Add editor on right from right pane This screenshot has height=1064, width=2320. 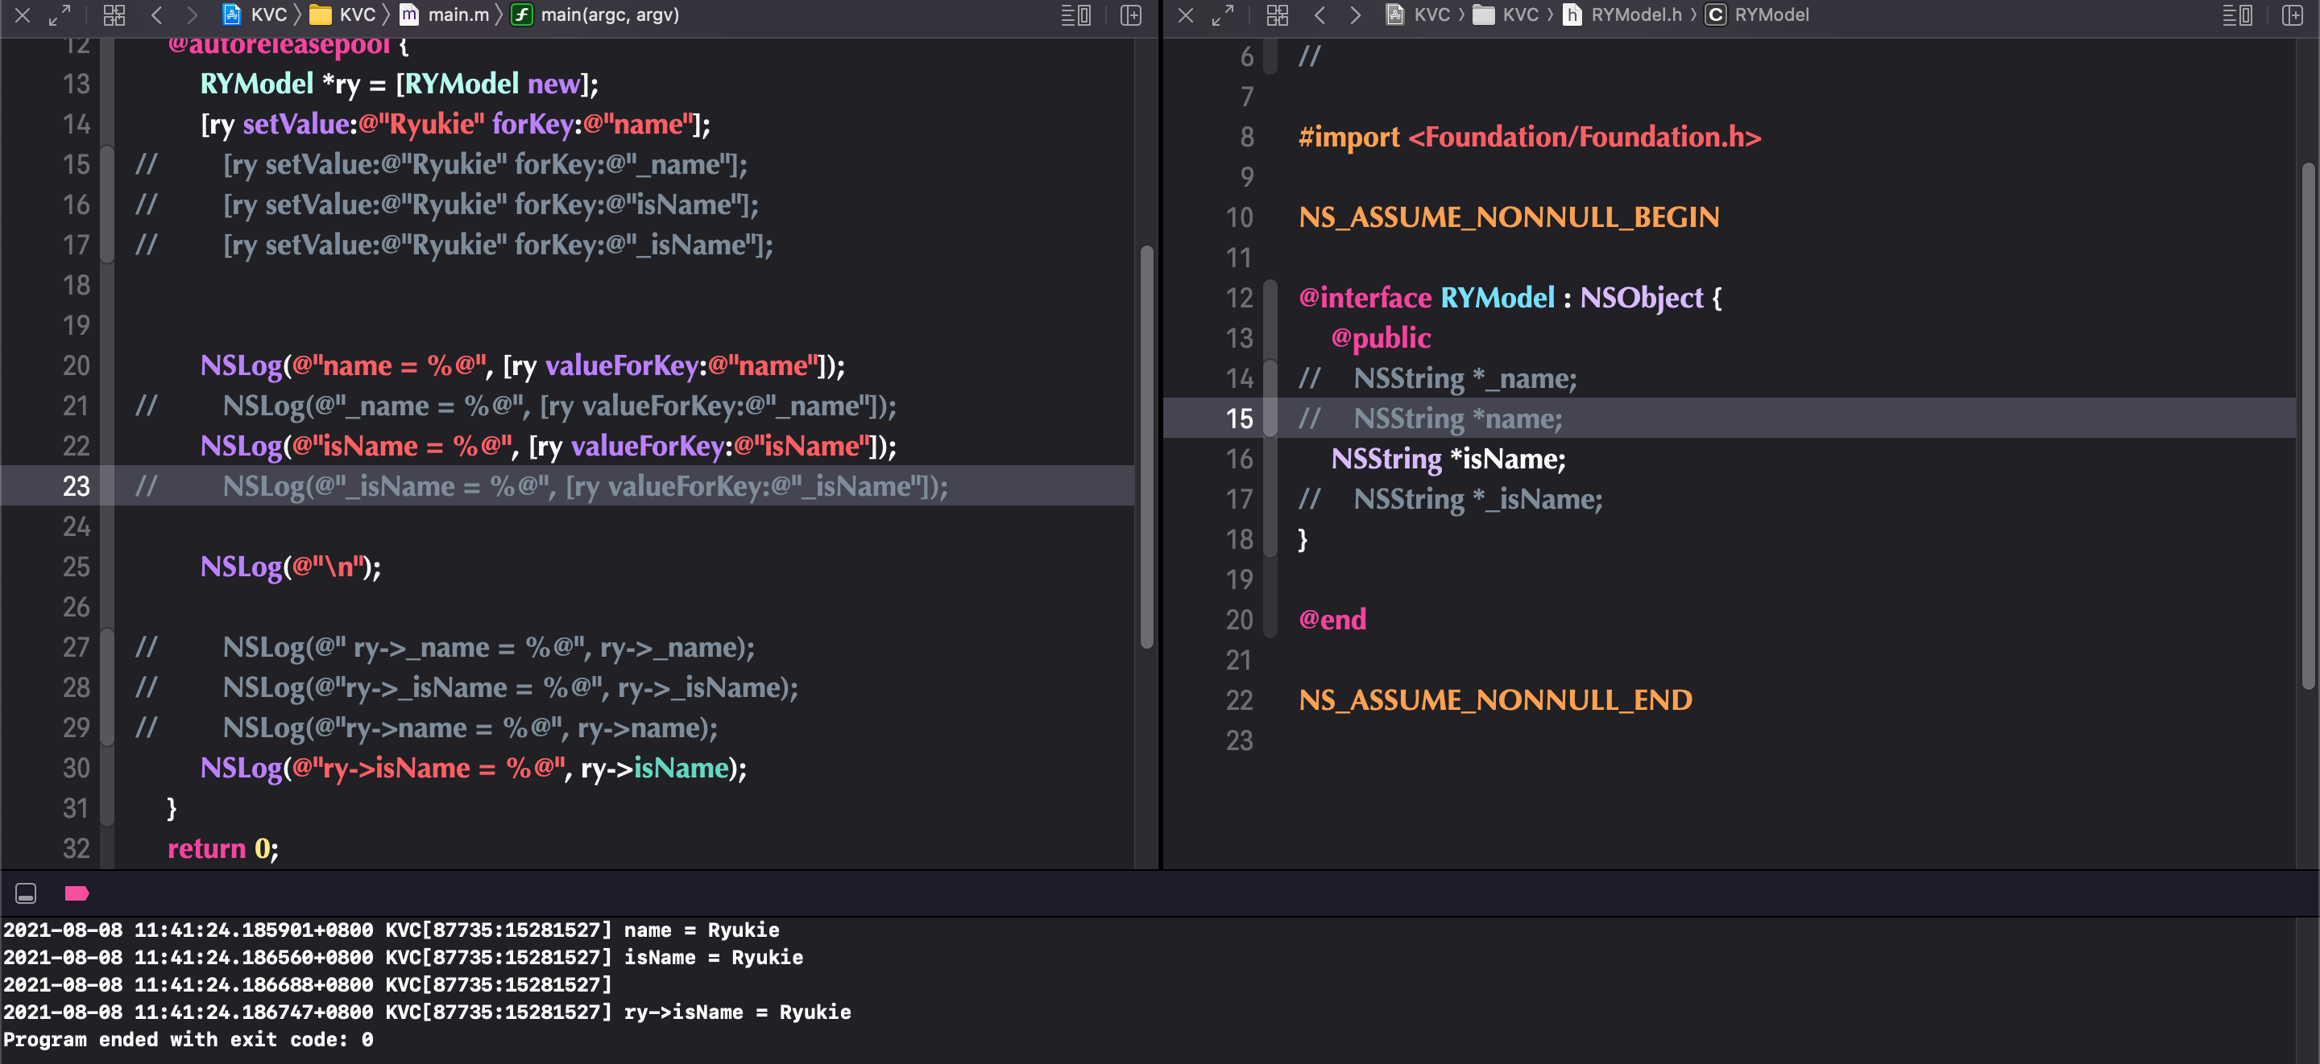pyautogui.click(x=2293, y=15)
